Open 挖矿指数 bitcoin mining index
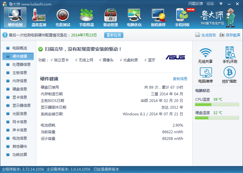243x173 pixels. (229, 75)
